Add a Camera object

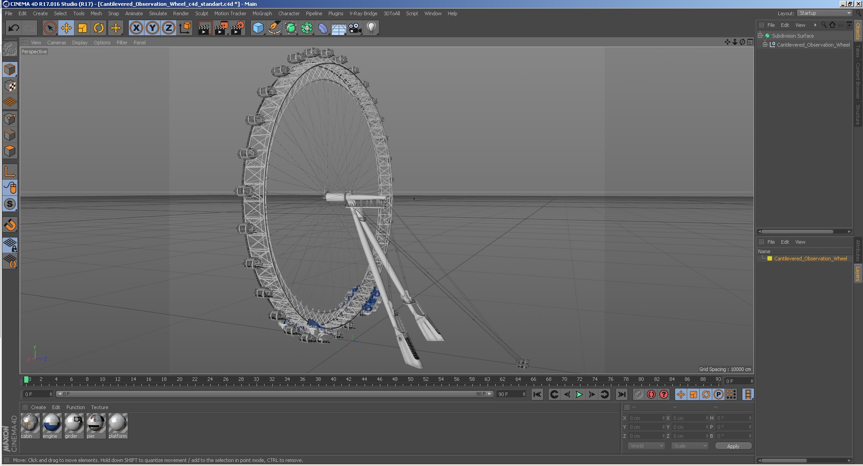355,28
